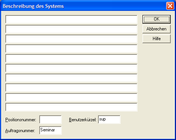Click the Positionsnummer input field
This screenshot has height=140, width=176.
51,119
